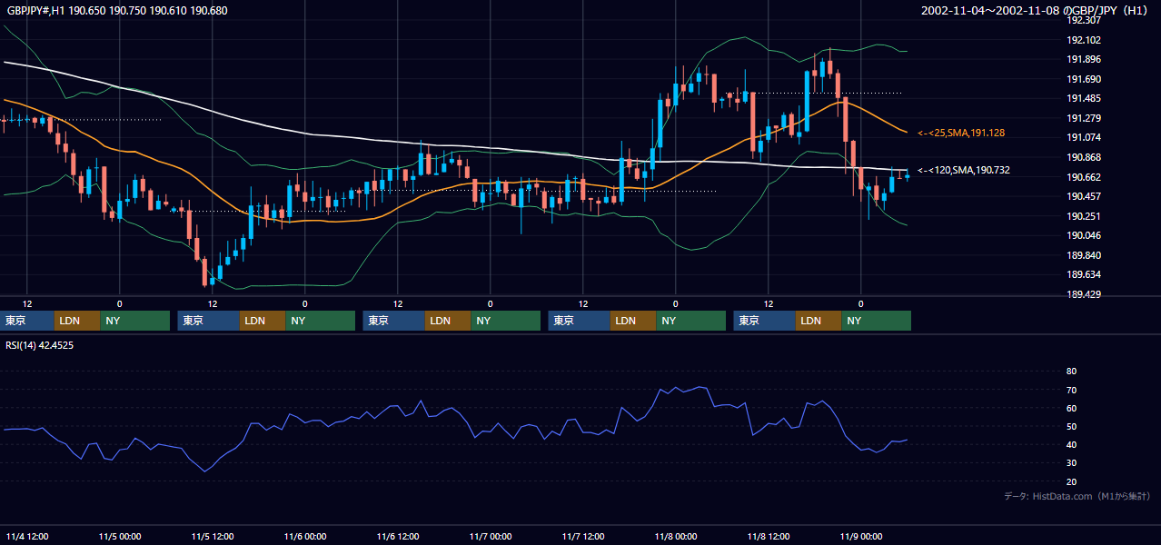1161x545 pixels.
Task: Click the GBPJPY#,H1 OHLC header text
Action: [117, 11]
